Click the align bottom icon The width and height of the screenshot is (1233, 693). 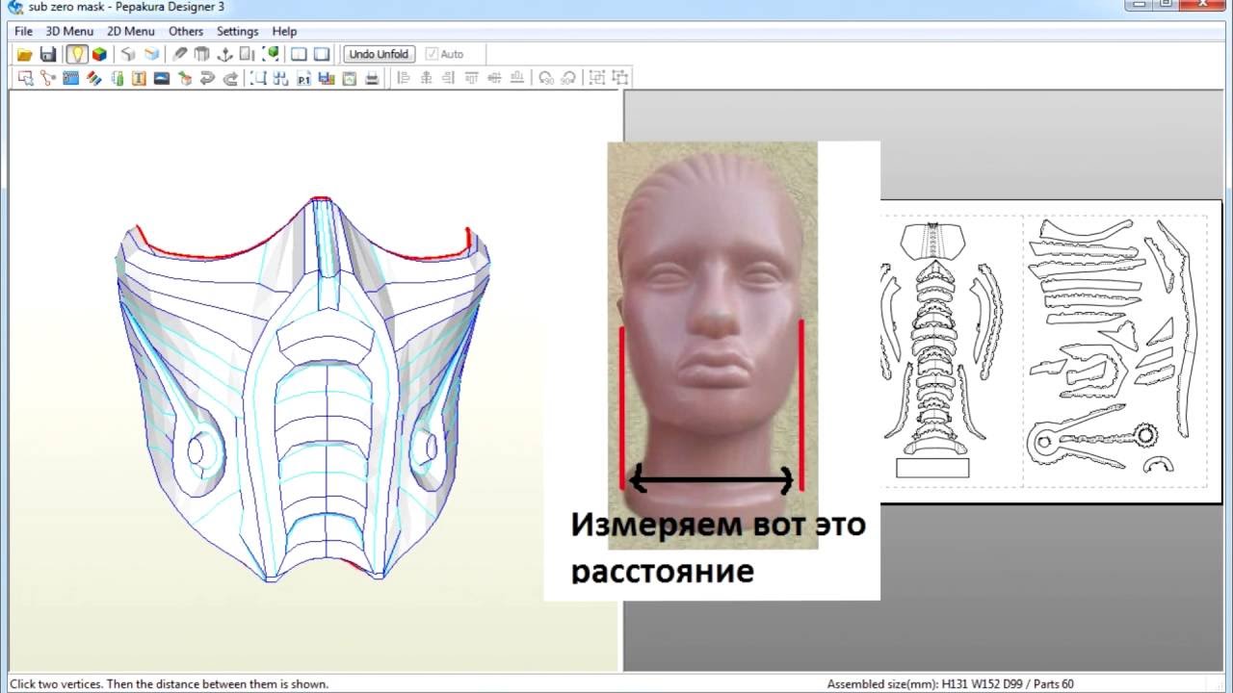click(517, 78)
